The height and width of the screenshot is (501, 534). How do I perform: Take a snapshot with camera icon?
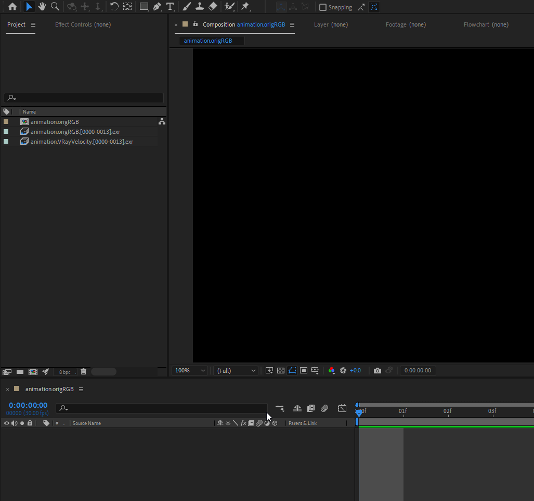(x=377, y=371)
